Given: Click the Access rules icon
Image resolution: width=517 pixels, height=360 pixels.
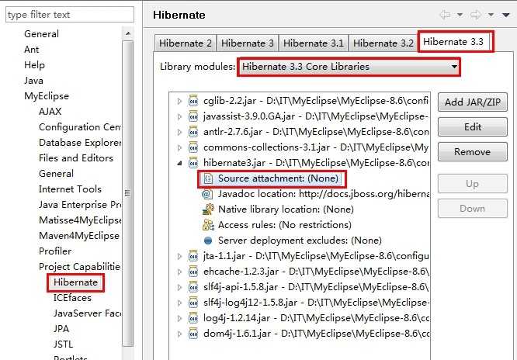Looking at the screenshot, I should (208, 225).
